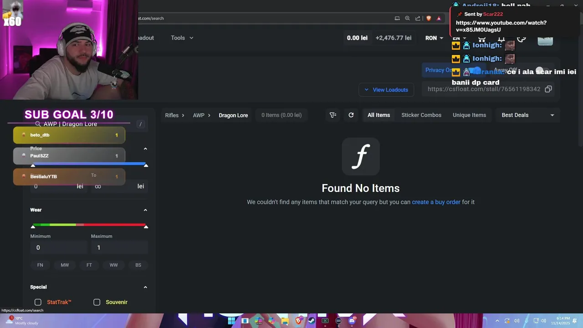
Task: Switch to the Sticker Combos tab
Action: pyautogui.click(x=421, y=115)
